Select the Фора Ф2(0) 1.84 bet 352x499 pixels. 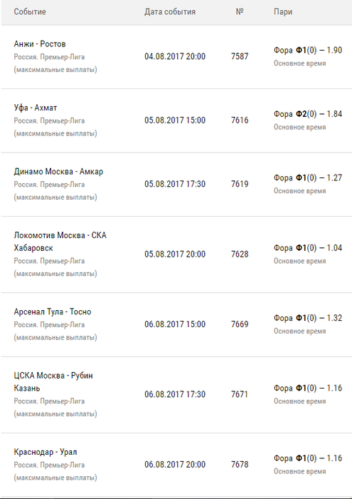point(308,114)
